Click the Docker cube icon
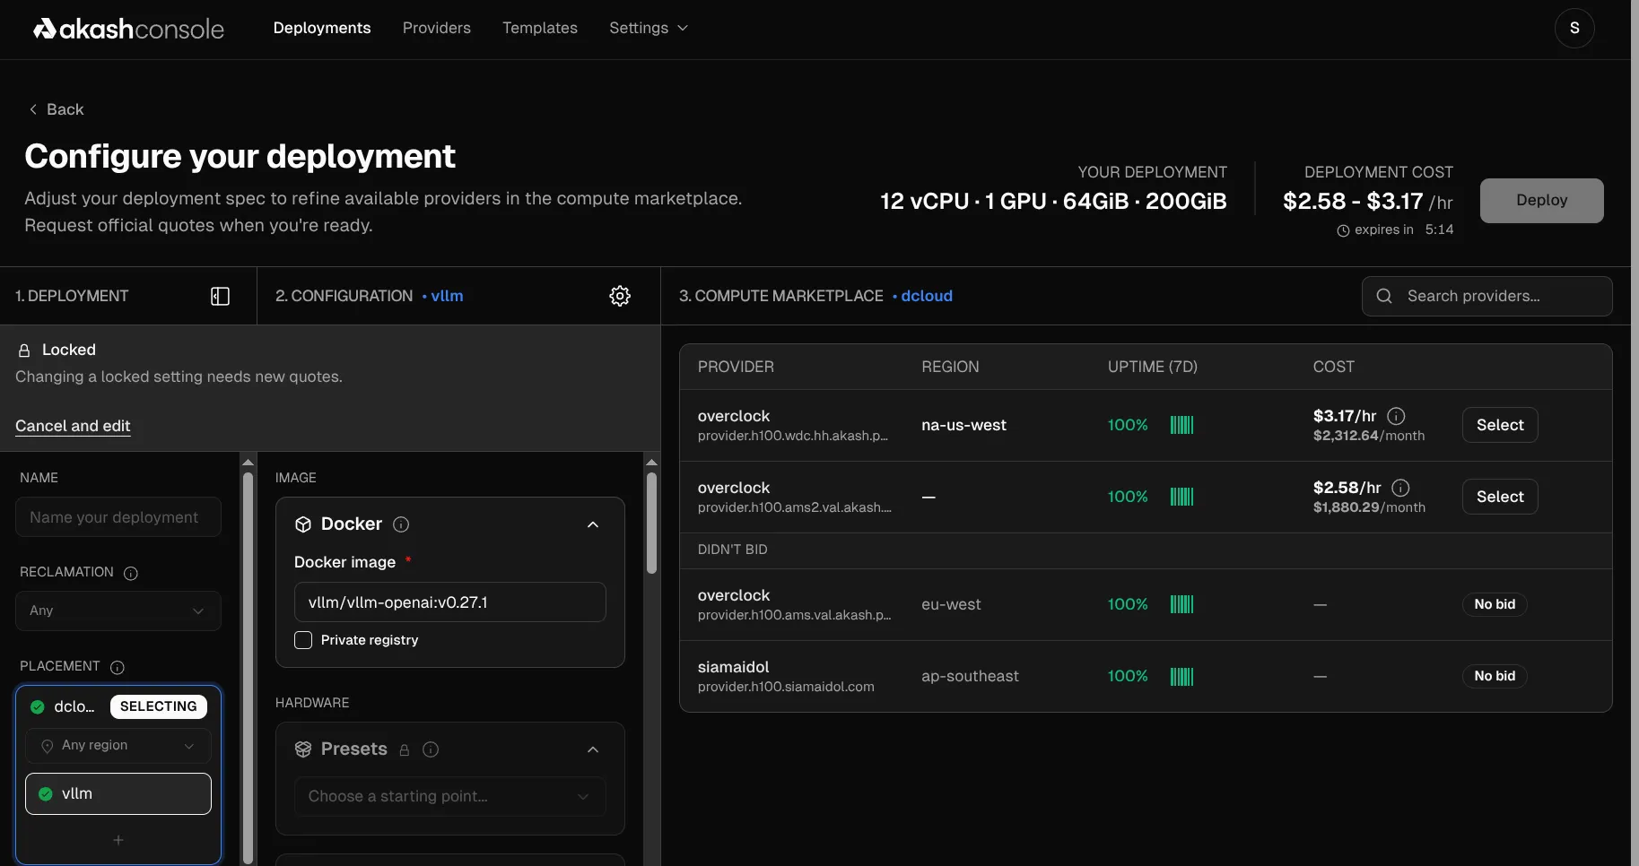This screenshot has width=1639, height=866. pyautogui.click(x=303, y=524)
